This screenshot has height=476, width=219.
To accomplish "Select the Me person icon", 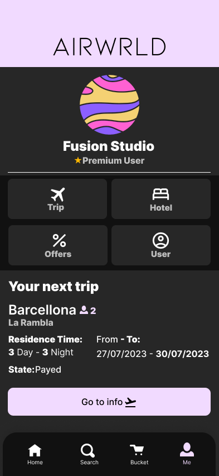I will pyautogui.click(x=187, y=450).
